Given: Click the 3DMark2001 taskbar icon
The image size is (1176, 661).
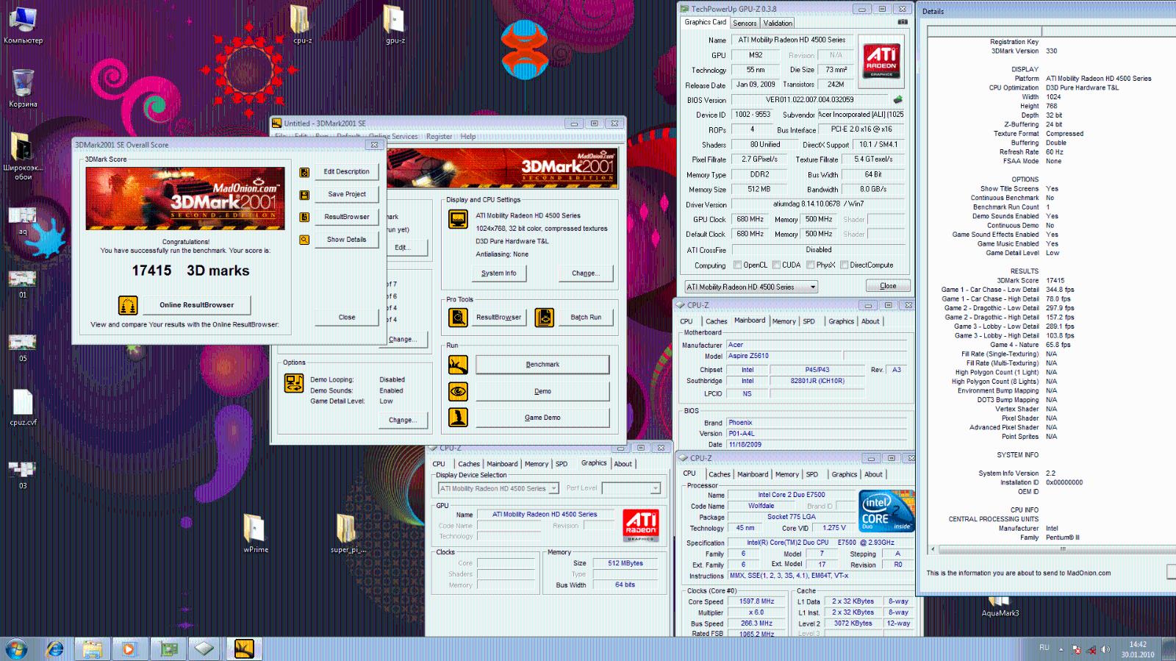Looking at the screenshot, I should pos(244,649).
